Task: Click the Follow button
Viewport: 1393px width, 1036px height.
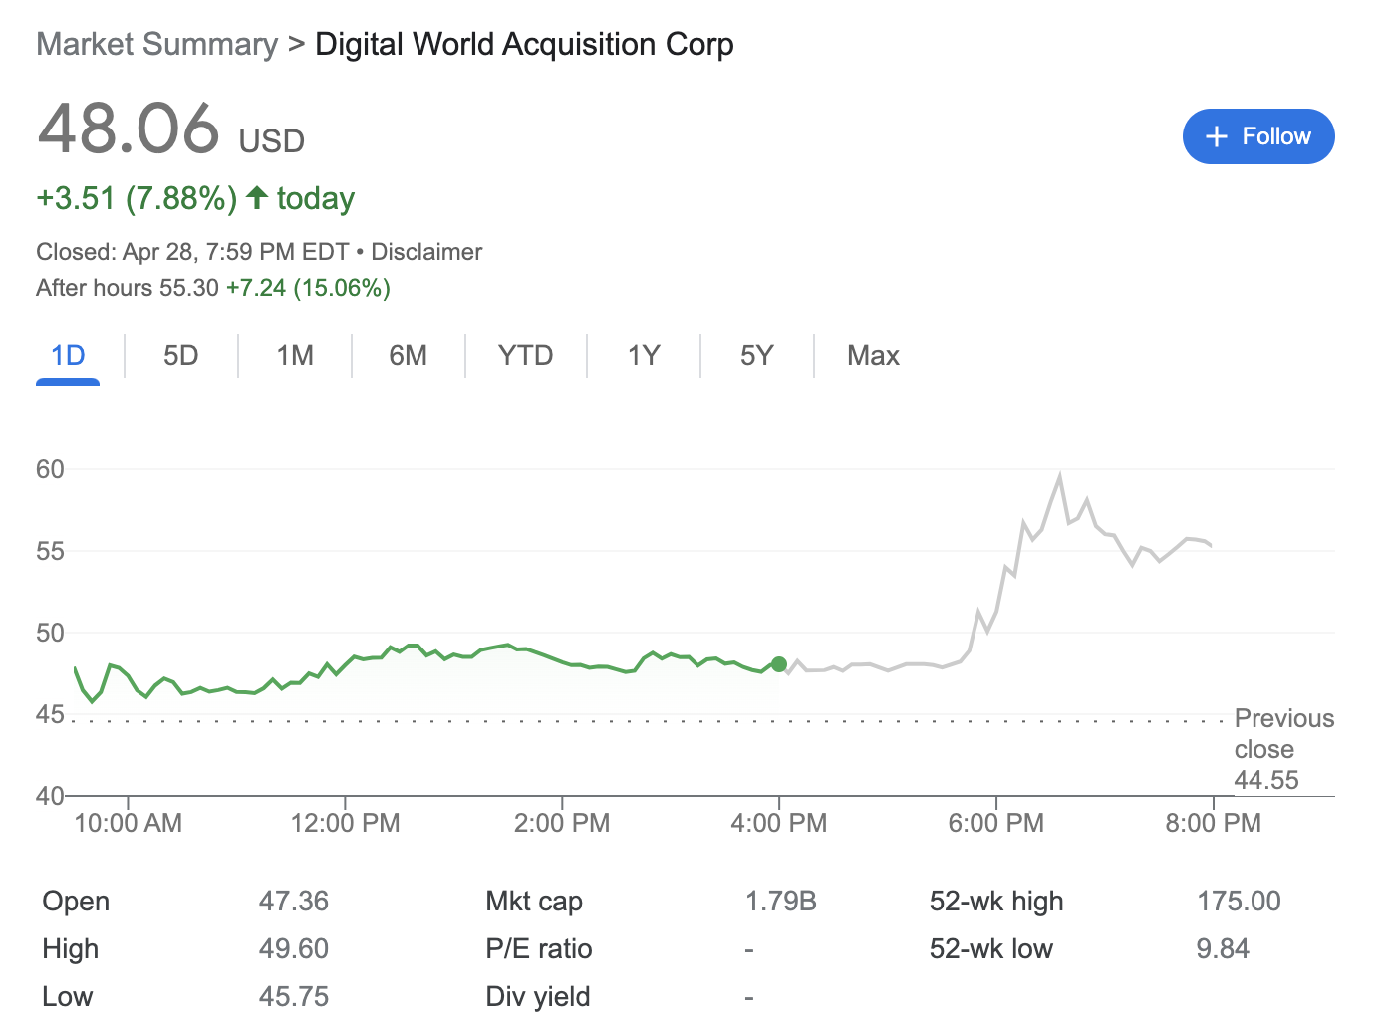Action: point(1257,136)
